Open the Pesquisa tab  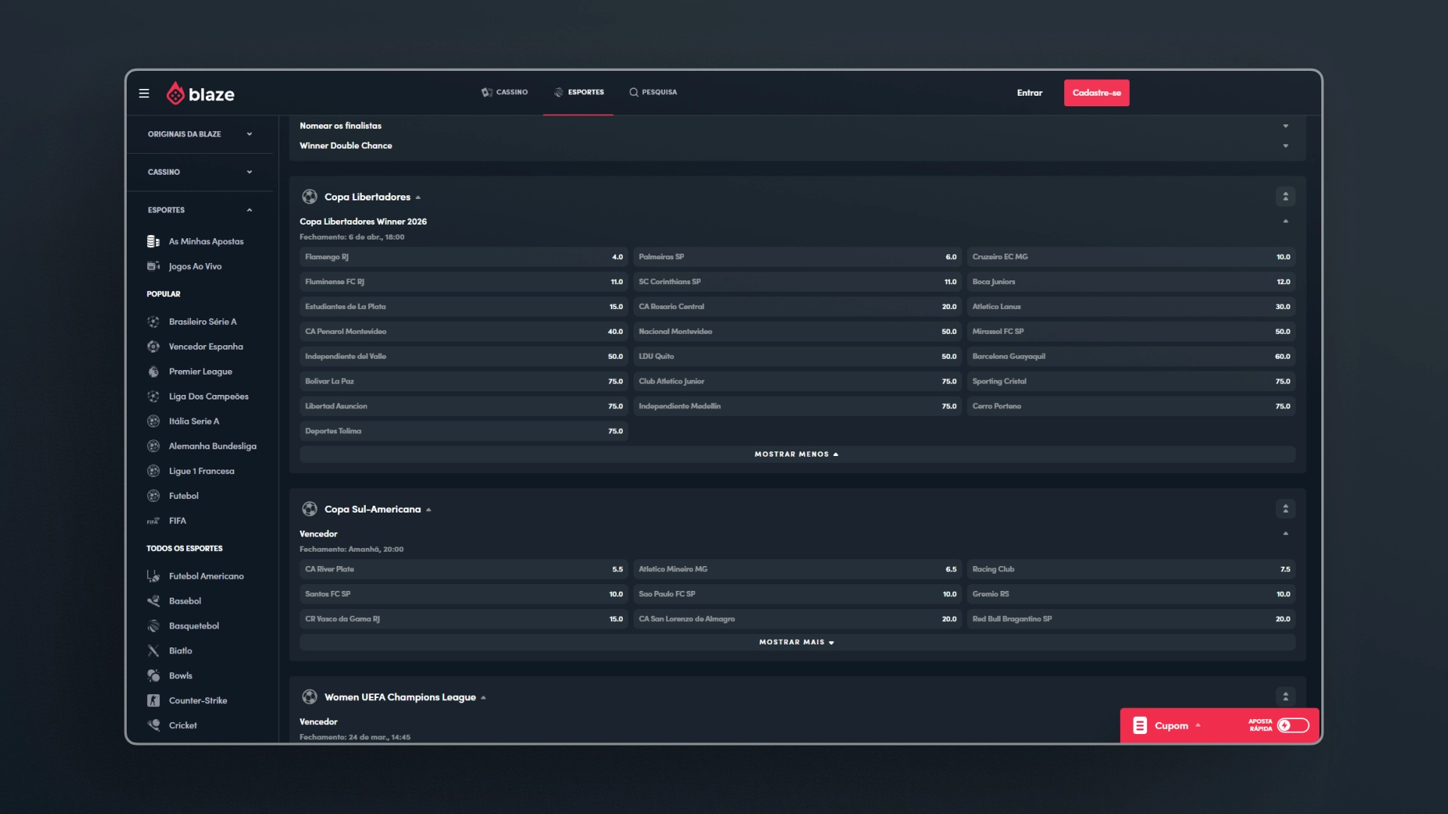(x=653, y=92)
